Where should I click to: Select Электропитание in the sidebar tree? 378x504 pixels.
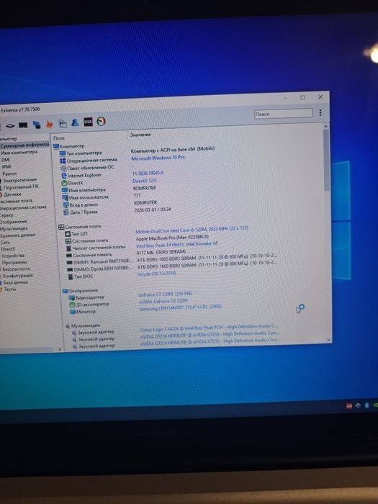(19, 180)
